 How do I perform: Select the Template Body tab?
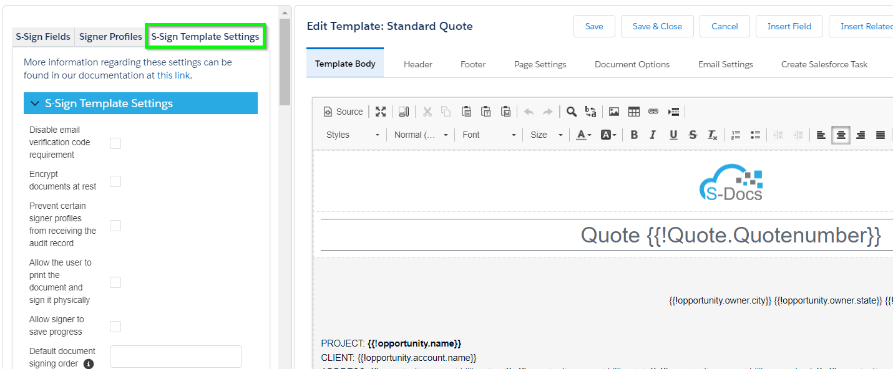click(345, 64)
